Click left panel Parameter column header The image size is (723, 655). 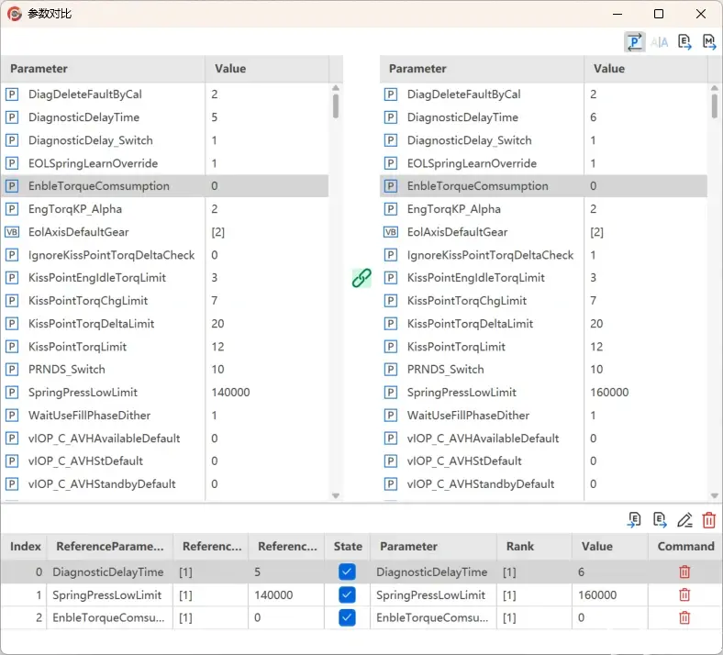click(103, 69)
